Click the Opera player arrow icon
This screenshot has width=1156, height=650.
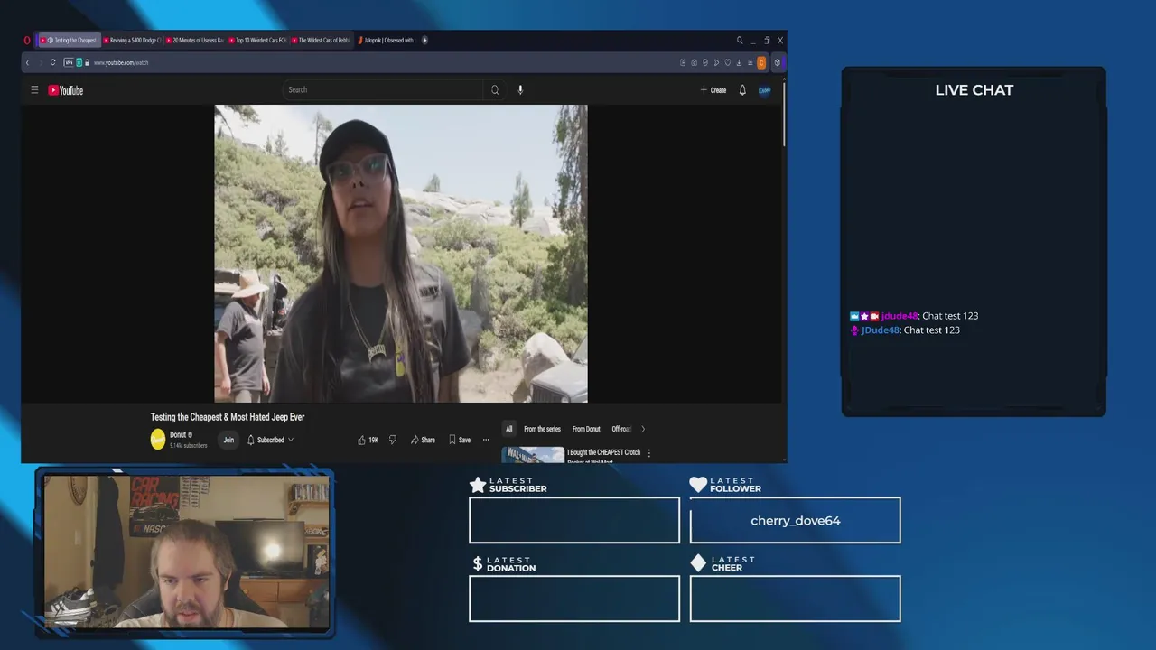716,62
